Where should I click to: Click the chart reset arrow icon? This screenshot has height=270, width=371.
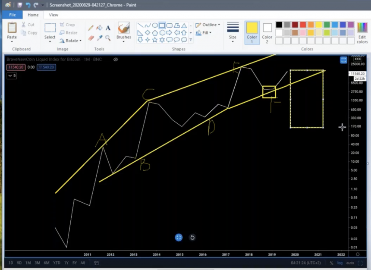point(192,237)
